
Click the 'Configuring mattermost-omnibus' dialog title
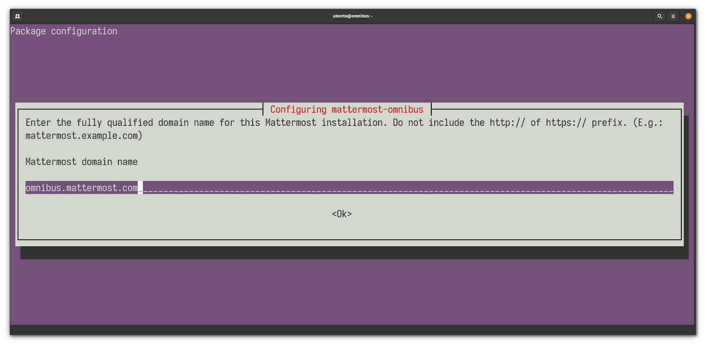347,109
